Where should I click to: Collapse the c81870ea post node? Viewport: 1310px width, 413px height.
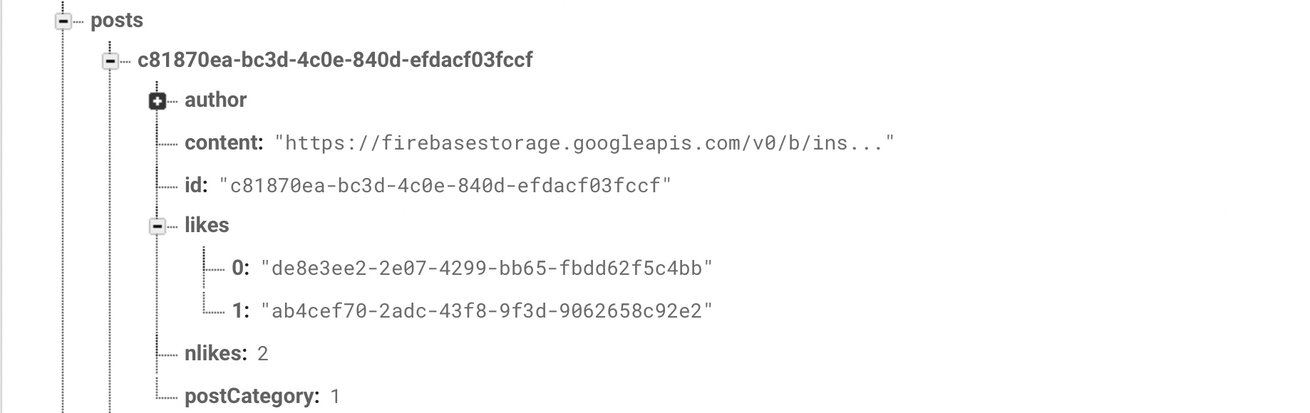(x=110, y=62)
